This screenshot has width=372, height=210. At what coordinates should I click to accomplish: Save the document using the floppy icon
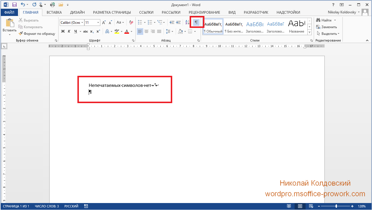[x=14, y=5]
